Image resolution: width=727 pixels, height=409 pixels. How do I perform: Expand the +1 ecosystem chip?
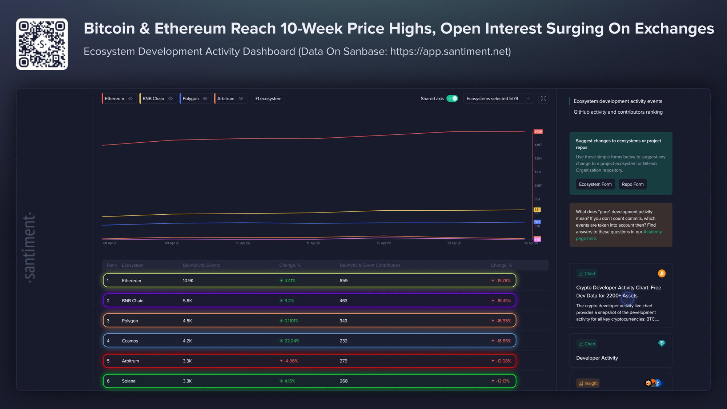click(268, 98)
